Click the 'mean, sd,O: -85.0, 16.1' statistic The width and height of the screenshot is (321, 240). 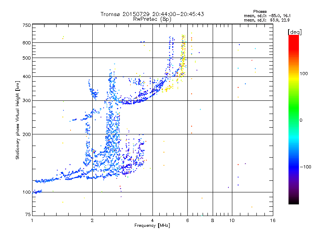(267, 16)
